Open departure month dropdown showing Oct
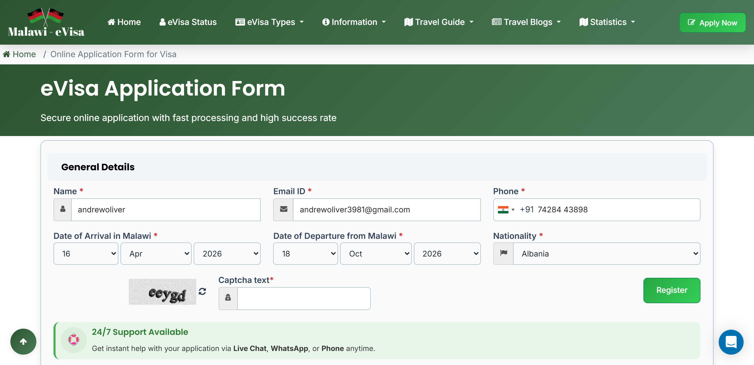Screen dimensions: 754x365 [x=375, y=253]
